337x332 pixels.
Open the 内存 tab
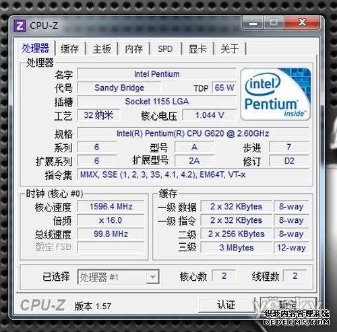pyautogui.click(x=134, y=48)
